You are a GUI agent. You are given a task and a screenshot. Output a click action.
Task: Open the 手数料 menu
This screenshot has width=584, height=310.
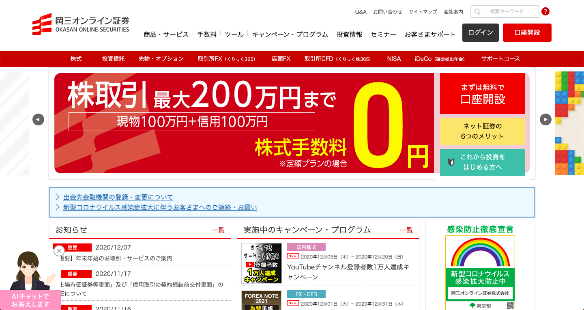(207, 34)
